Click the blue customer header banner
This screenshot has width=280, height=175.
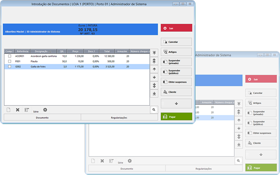pos(80,30)
